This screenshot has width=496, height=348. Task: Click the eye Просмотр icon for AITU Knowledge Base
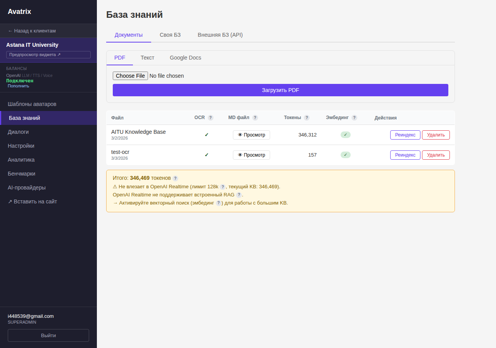tap(241, 135)
